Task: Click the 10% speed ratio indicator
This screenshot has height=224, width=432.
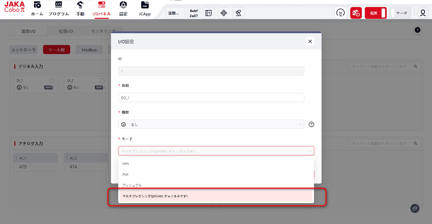Action: [340, 13]
